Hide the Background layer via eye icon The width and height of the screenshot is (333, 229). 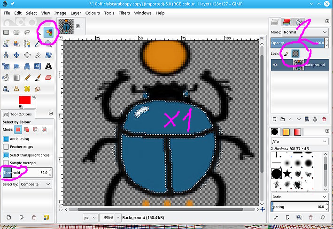click(276, 65)
